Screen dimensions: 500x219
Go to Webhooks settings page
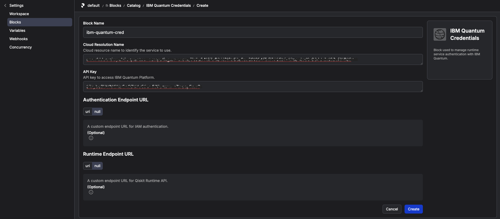pyautogui.click(x=18, y=39)
